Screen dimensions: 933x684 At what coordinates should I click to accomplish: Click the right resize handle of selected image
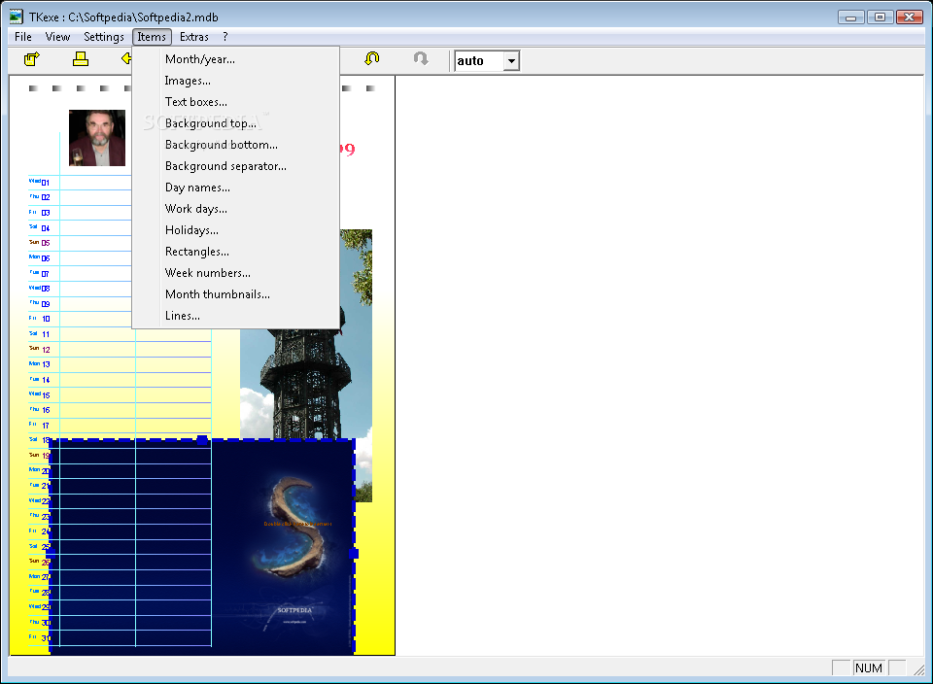coord(354,554)
